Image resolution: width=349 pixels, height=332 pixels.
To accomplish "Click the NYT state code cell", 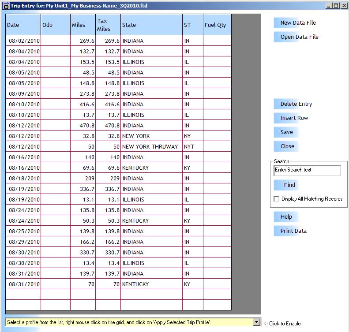I will click(193, 146).
